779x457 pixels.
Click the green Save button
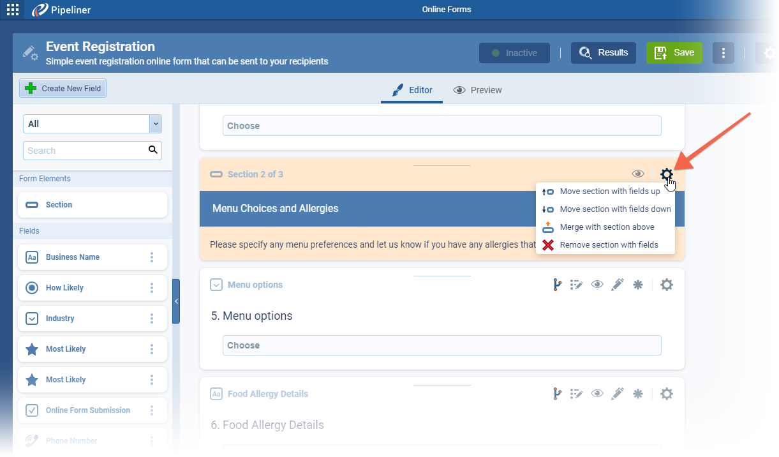pos(674,53)
